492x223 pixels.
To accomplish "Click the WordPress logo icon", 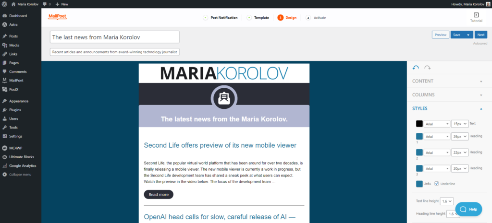I will [x=4, y=4].
